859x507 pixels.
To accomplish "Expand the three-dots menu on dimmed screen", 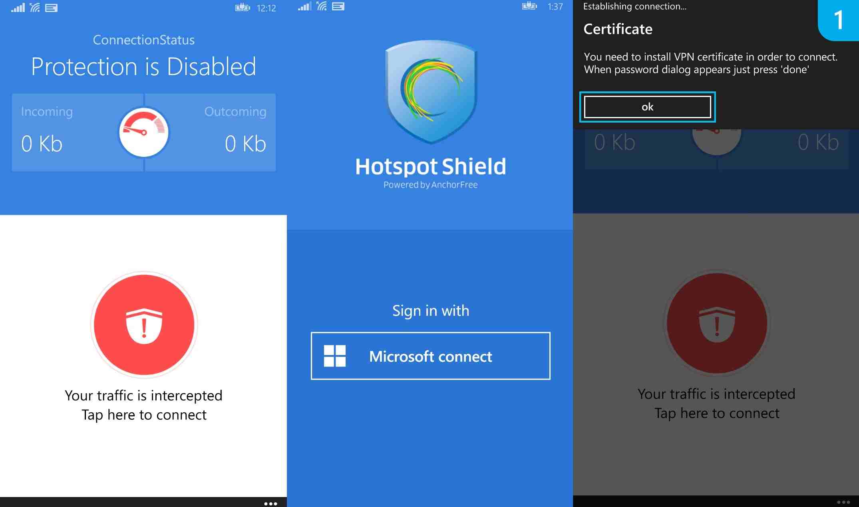I will point(843,502).
